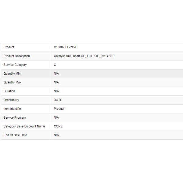Click the Service Category label
The width and height of the screenshot is (183, 183).
15,65
